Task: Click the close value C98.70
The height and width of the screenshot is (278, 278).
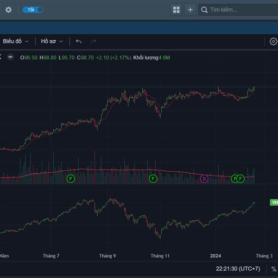Action: point(85,57)
